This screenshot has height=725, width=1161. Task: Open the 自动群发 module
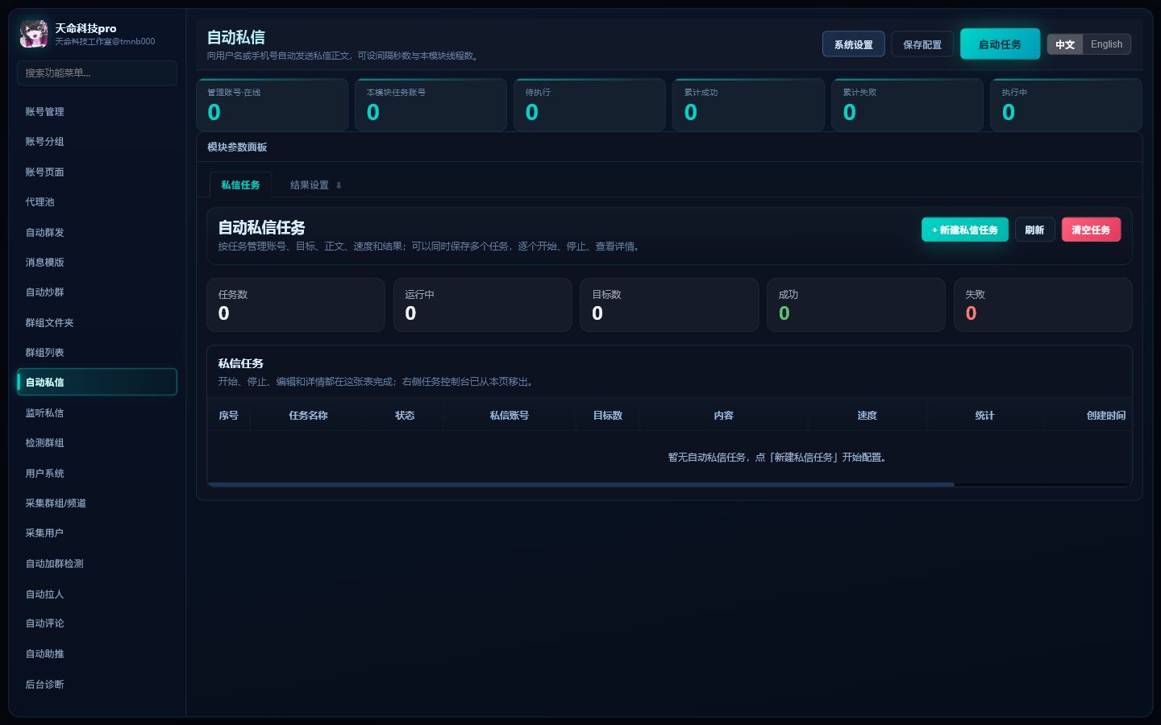point(97,232)
